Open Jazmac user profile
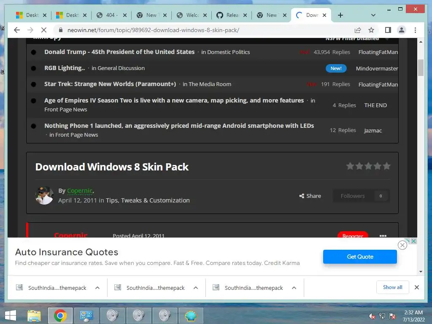The width and height of the screenshot is (432, 324). pyautogui.click(x=373, y=131)
